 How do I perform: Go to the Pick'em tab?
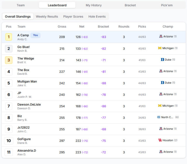point(167,5)
